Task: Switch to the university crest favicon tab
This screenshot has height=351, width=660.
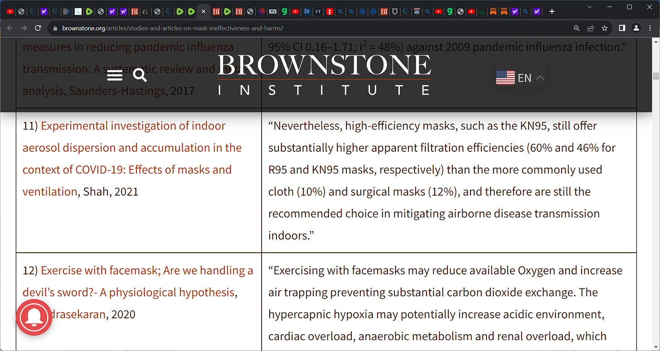Action: coord(417,11)
